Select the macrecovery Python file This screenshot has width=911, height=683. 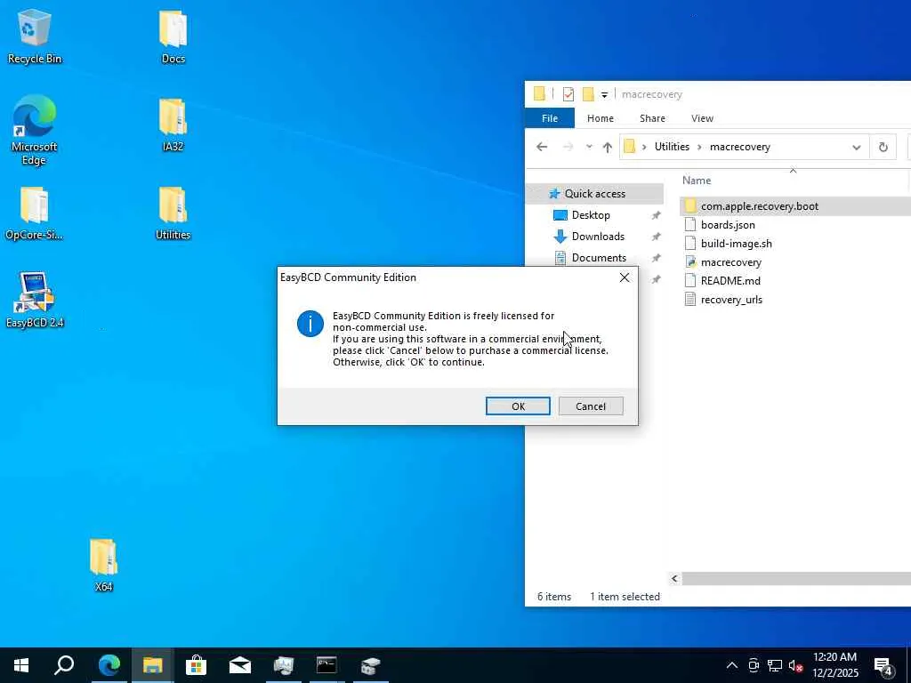click(722, 262)
